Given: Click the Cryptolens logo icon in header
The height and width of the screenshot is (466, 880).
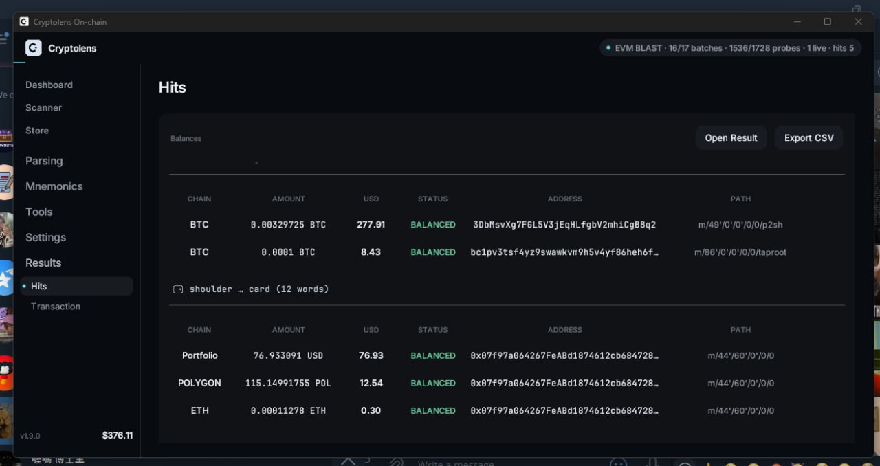Looking at the screenshot, I should tap(34, 48).
